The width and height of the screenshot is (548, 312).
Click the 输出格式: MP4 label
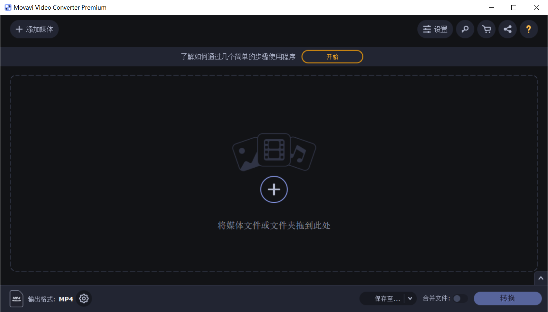(51, 299)
